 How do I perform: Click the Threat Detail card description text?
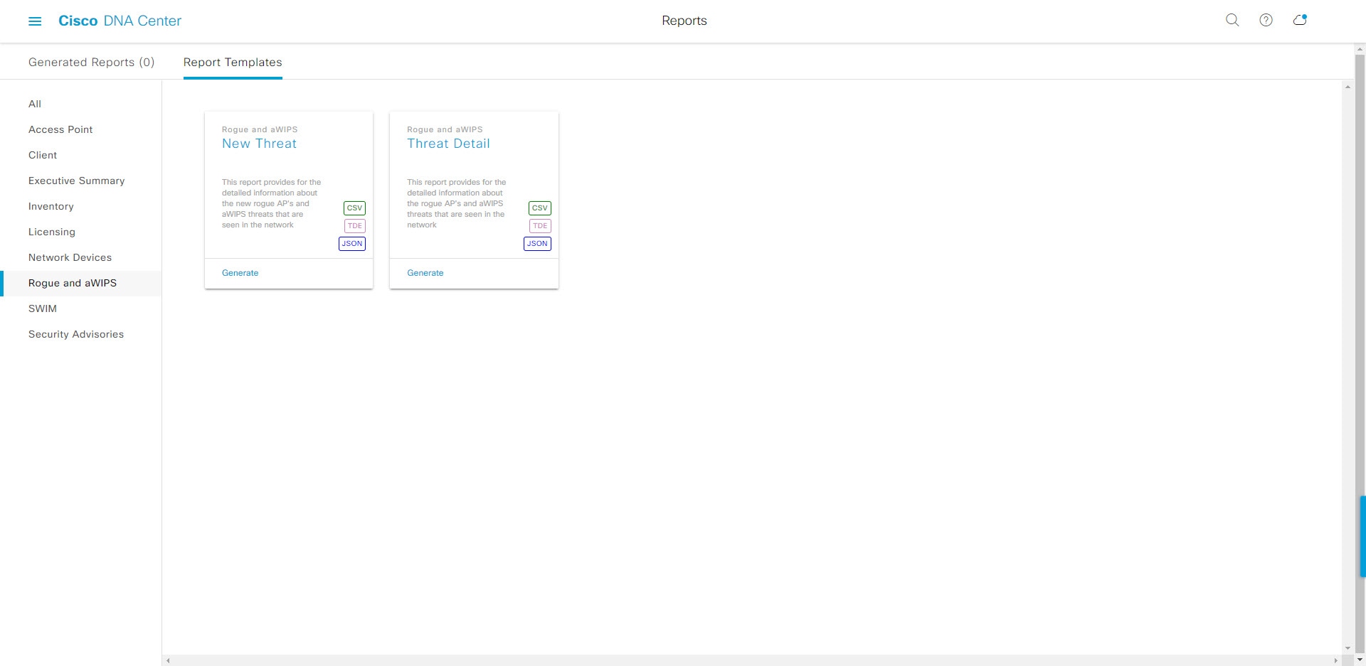click(x=457, y=203)
